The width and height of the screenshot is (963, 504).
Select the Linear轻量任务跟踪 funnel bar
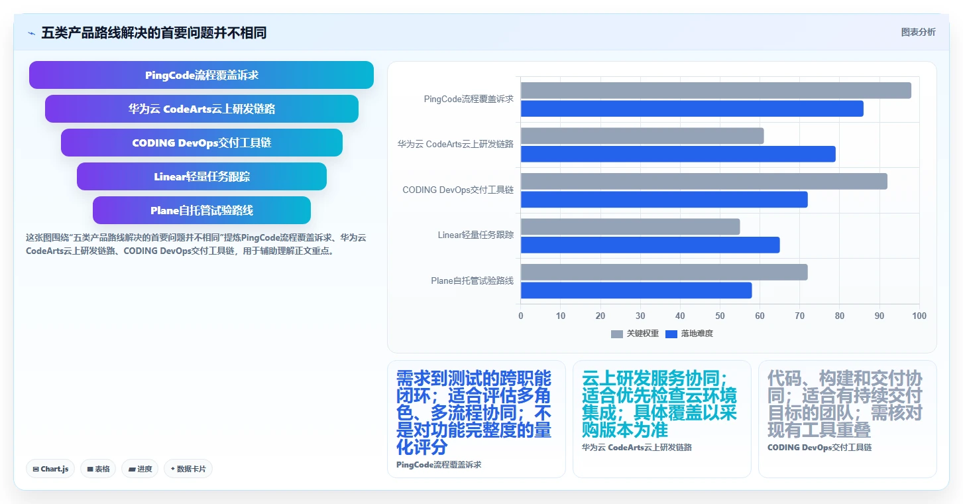coord(201,176)
